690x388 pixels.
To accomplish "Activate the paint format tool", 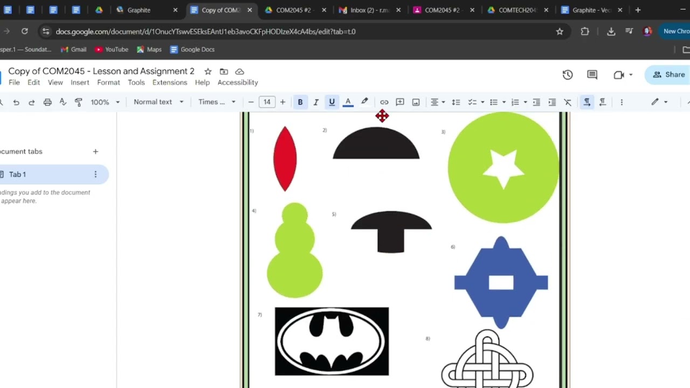I will pyautogui.click(x=78, y=102).
